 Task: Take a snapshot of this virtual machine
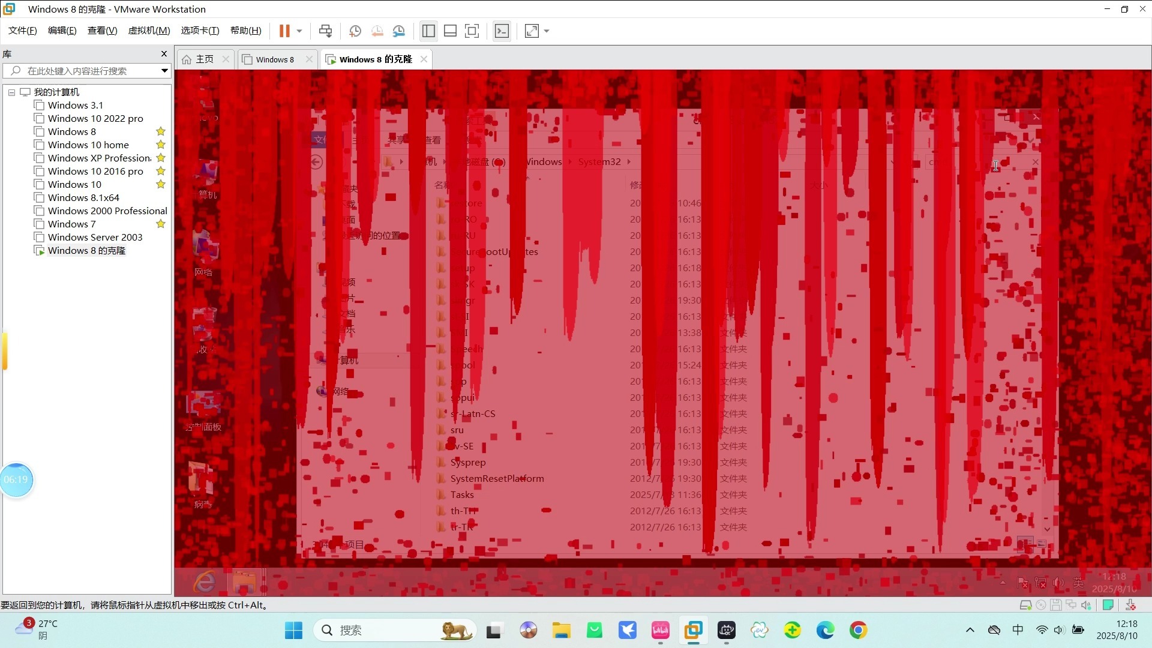tap(355, 31)
